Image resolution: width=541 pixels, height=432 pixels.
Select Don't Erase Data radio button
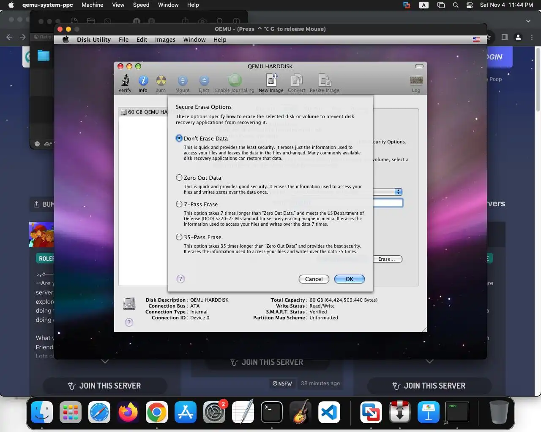click(x=179, y=138)
